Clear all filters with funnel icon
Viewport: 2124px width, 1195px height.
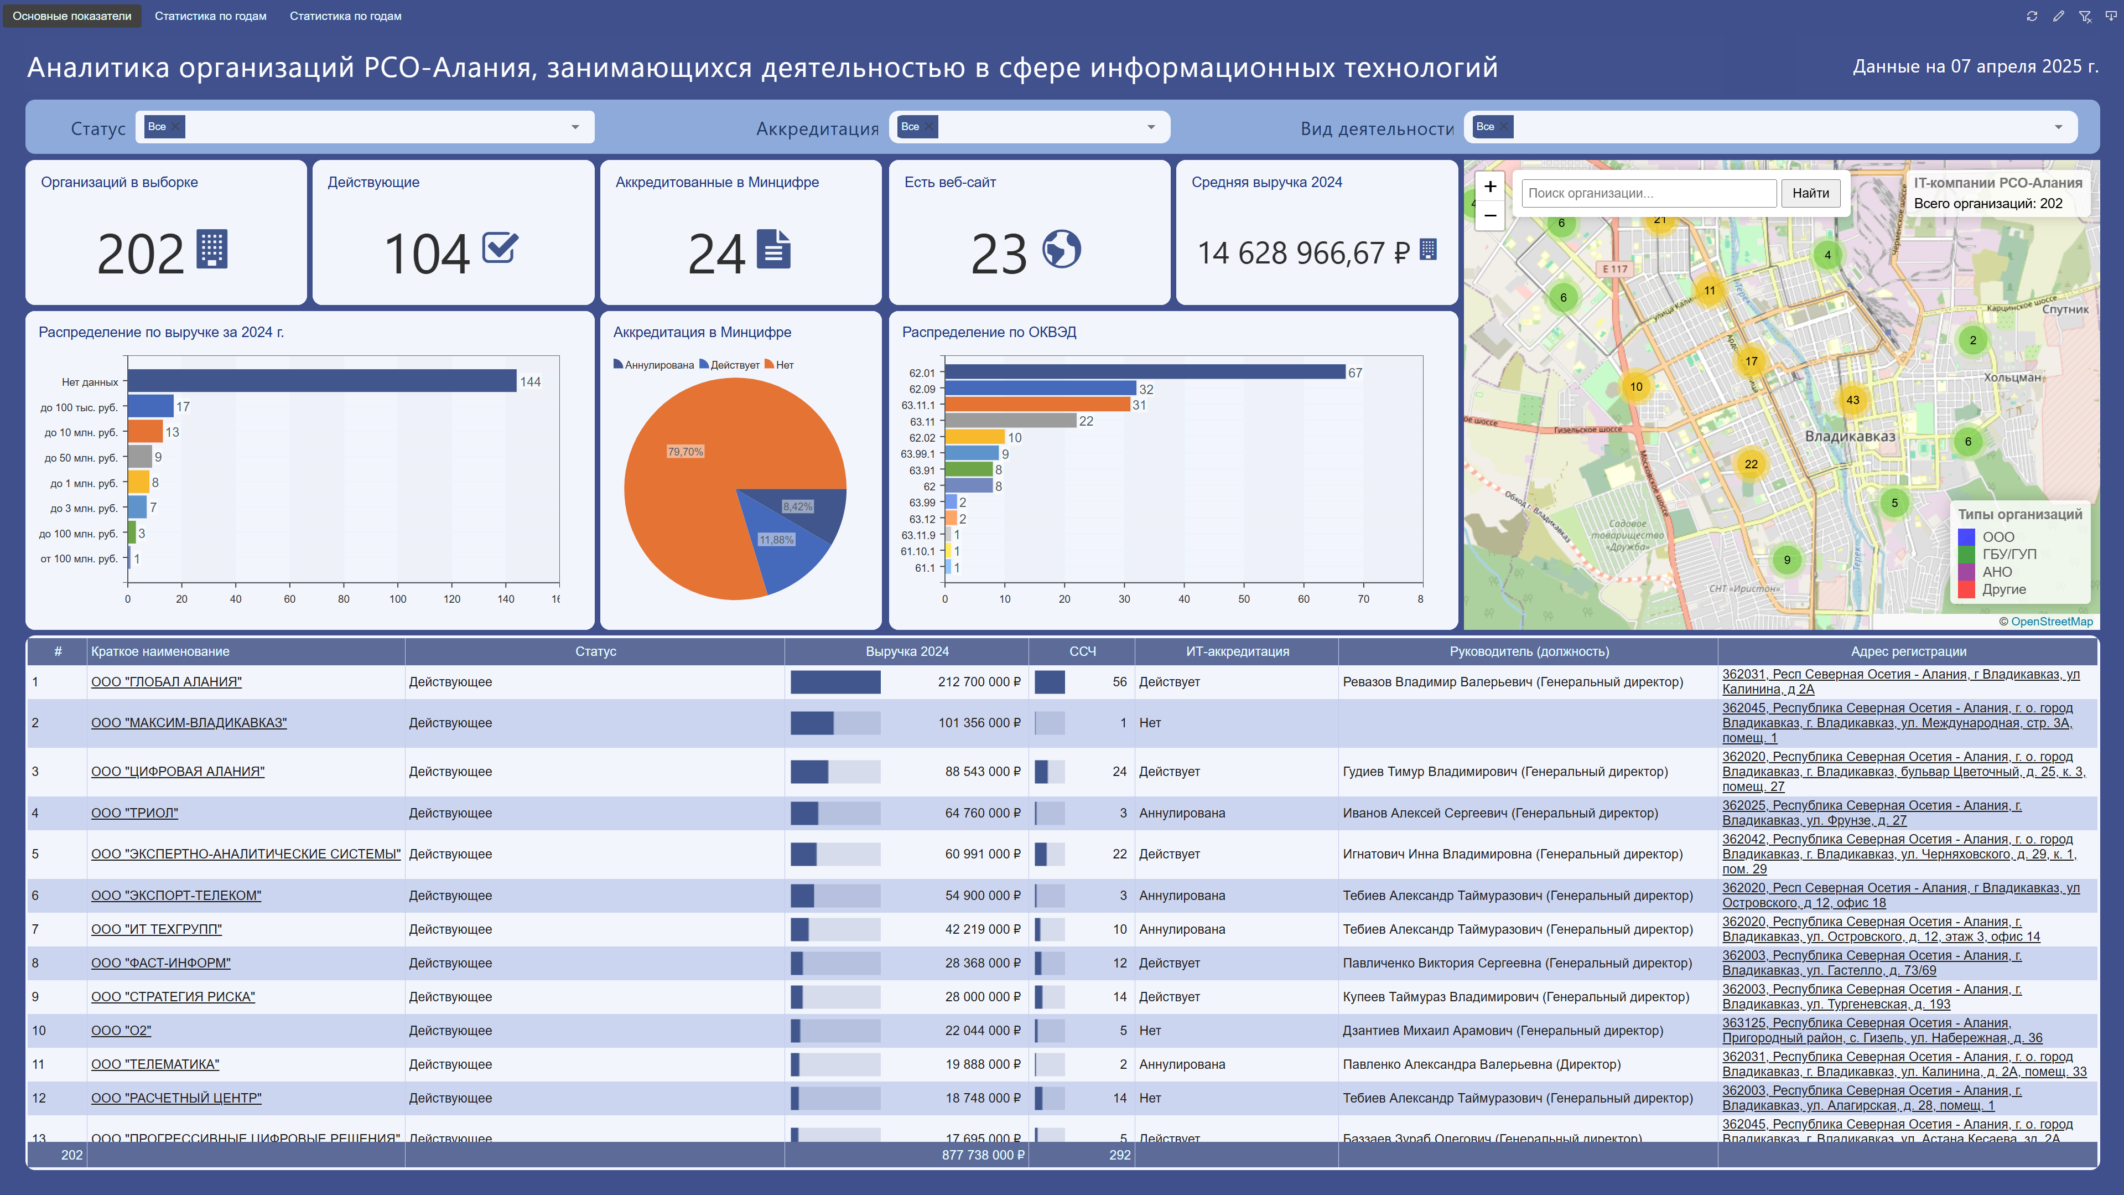[2084, 15]
